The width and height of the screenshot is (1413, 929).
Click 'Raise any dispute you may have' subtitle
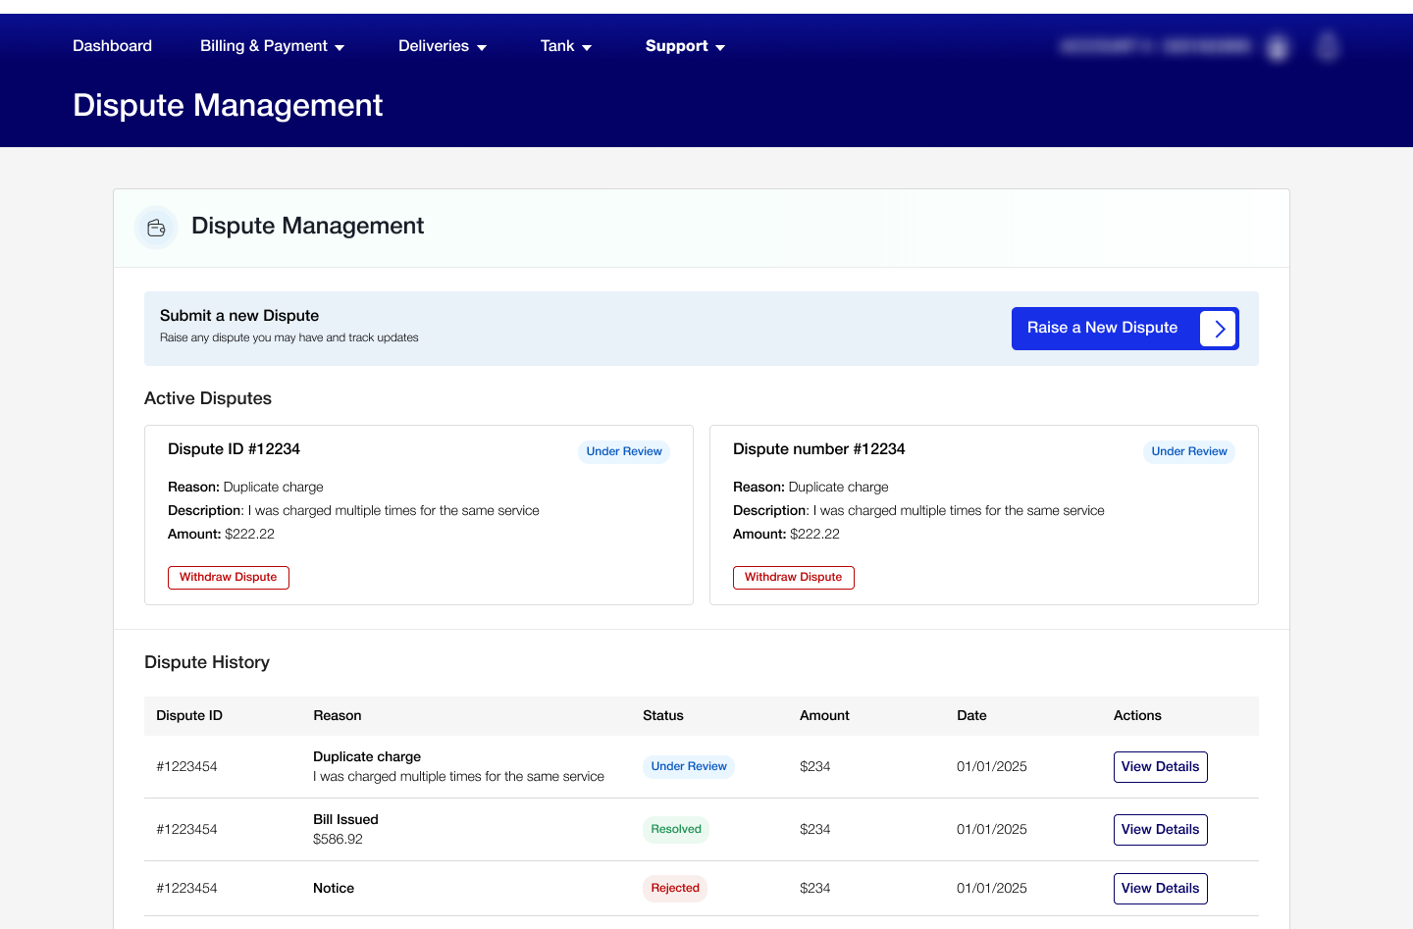(x=289, y=337)
